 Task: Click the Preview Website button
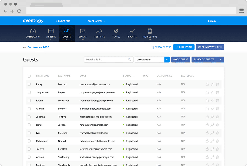tap(210, 47)
